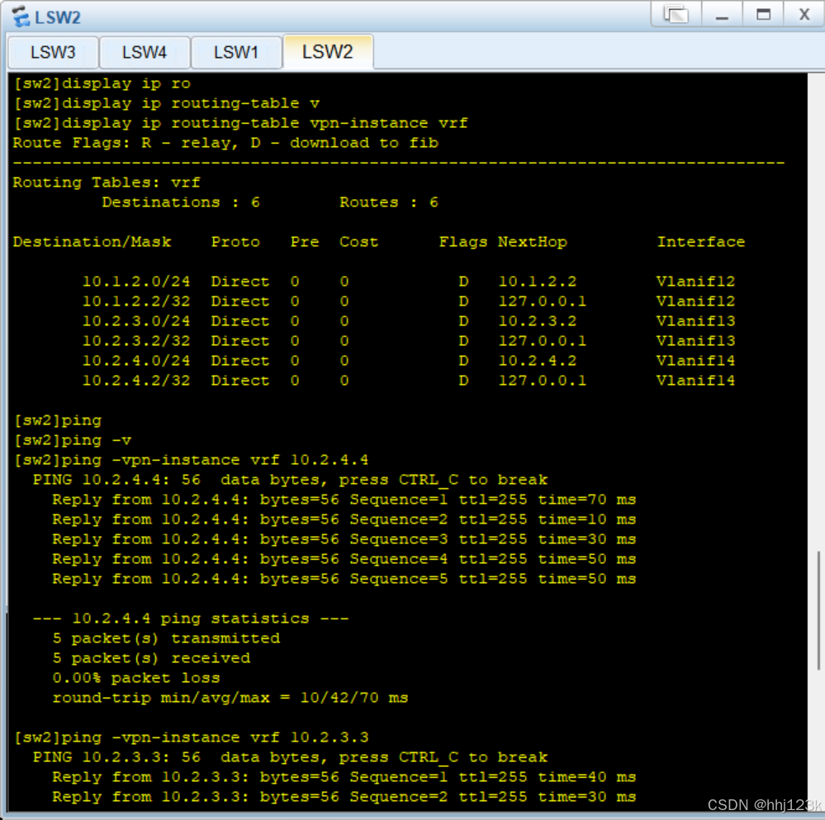Click the 10.1.2.2/32 destination entry
Screen dimensions: 825x820
136,301
